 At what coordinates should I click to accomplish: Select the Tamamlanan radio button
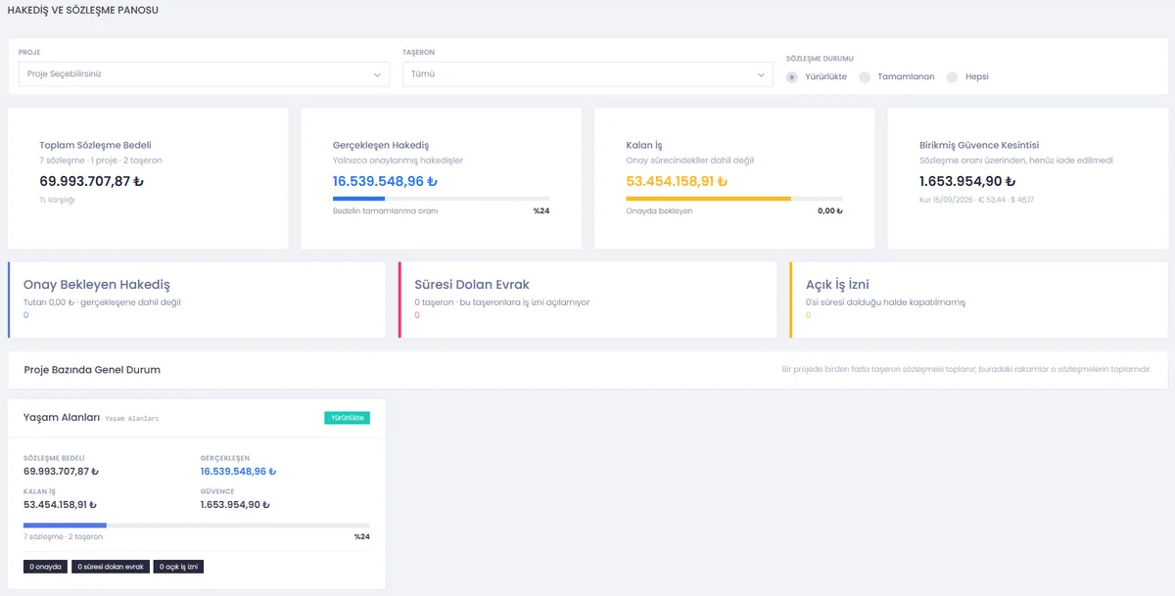(865, 76)
